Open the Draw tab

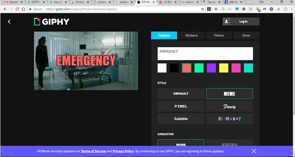pyautogui.click(x=246, y=36)
